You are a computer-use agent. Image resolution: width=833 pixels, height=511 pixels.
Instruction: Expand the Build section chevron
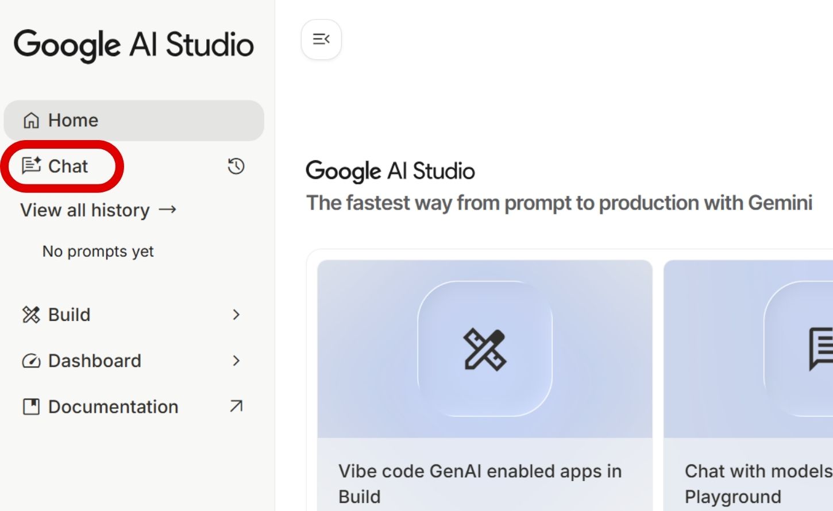236,315
